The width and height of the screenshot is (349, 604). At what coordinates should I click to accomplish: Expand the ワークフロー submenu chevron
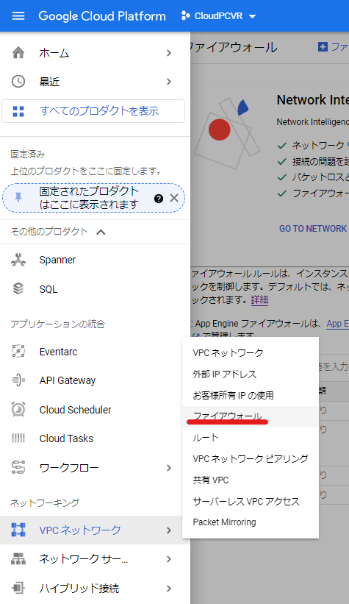pyautogui.click(x=169, y=468)
